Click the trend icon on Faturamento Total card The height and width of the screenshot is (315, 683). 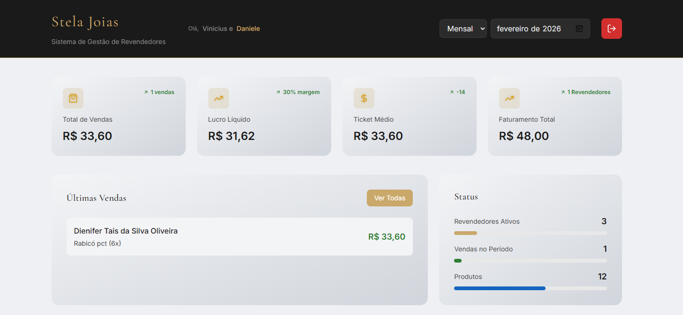pos(509,98)
